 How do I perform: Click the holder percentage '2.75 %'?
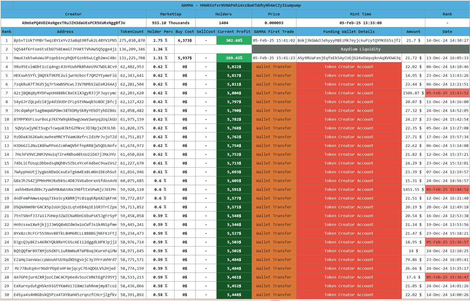click(x=160, y=40)
